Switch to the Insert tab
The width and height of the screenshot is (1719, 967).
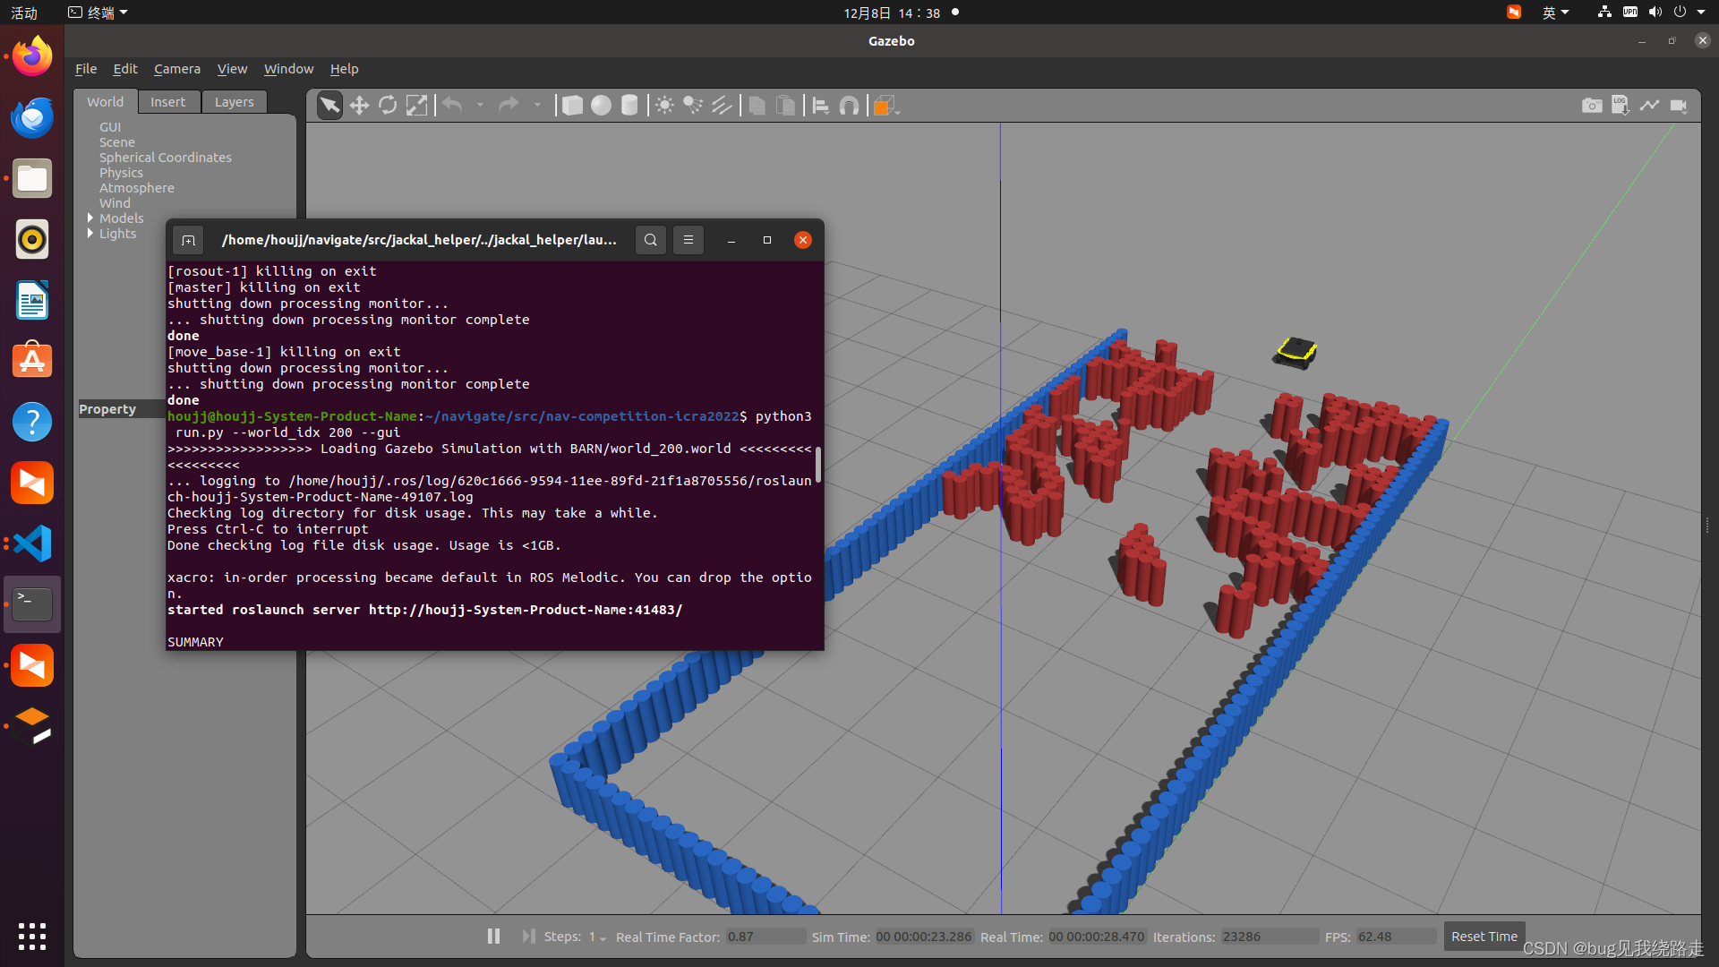point(167,102)
